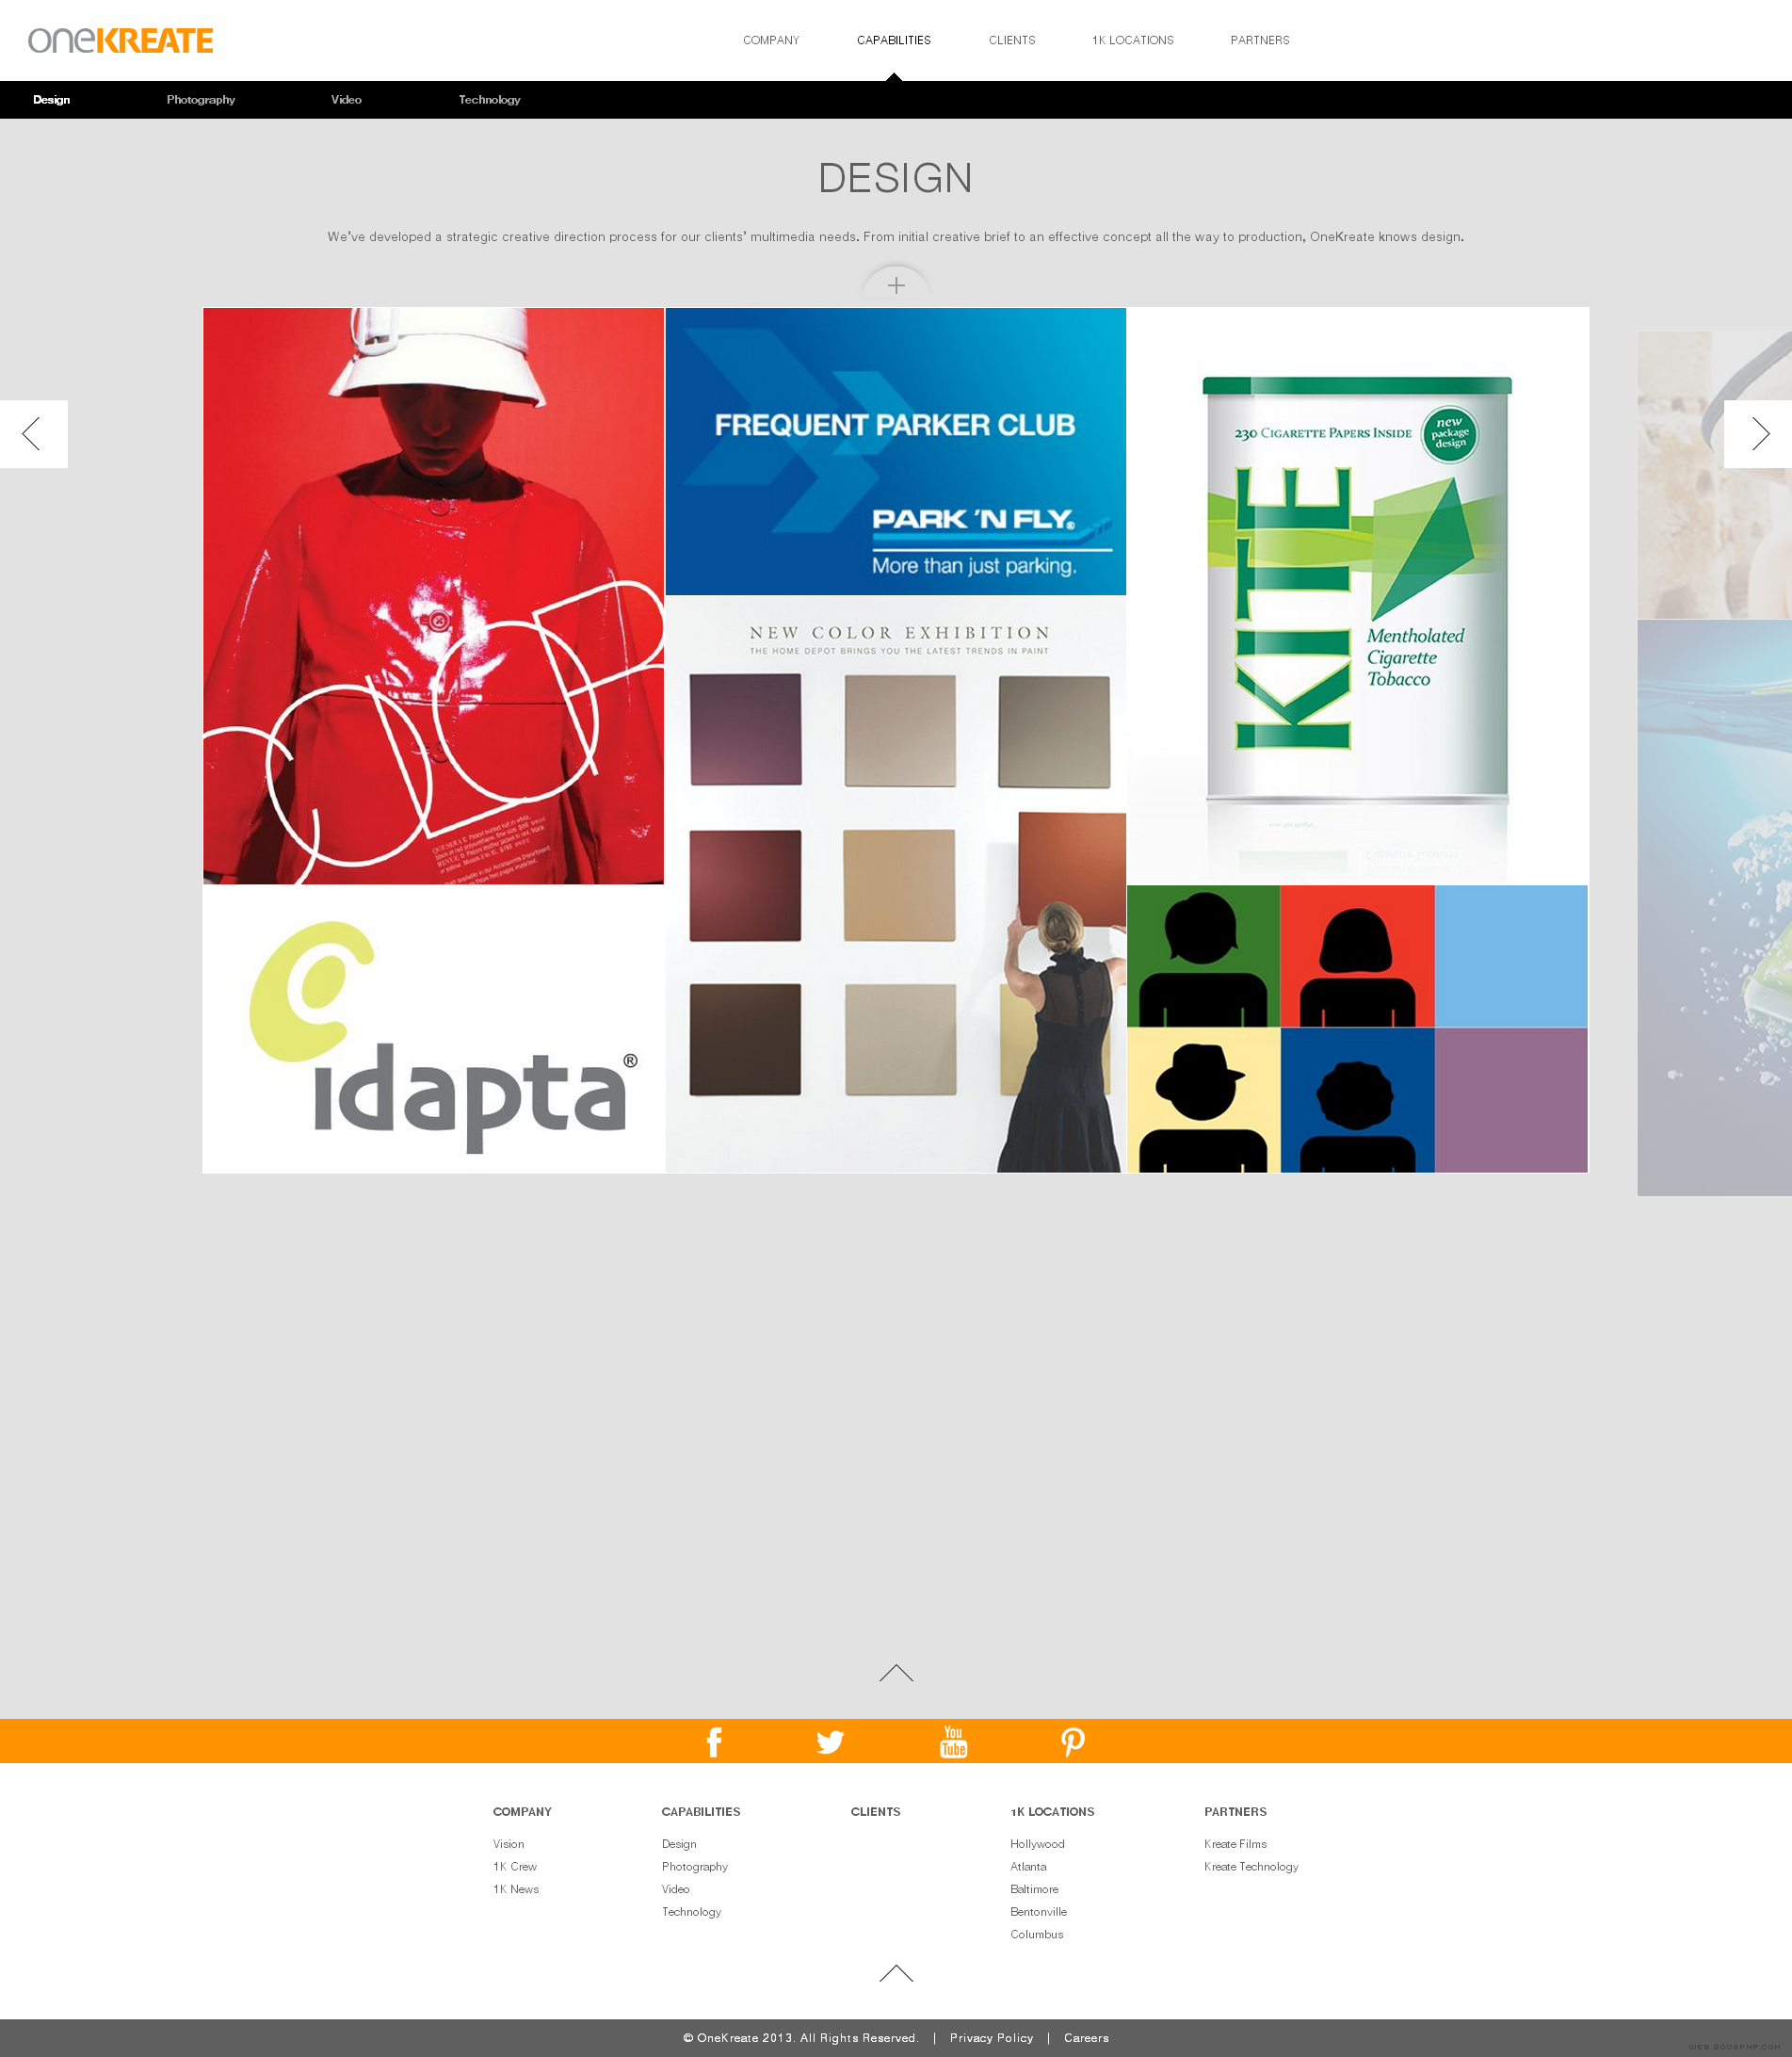Open the Privacy Policy link
The image size is (1792, 2057).
pyautogui.click(x=991, y=2038)
